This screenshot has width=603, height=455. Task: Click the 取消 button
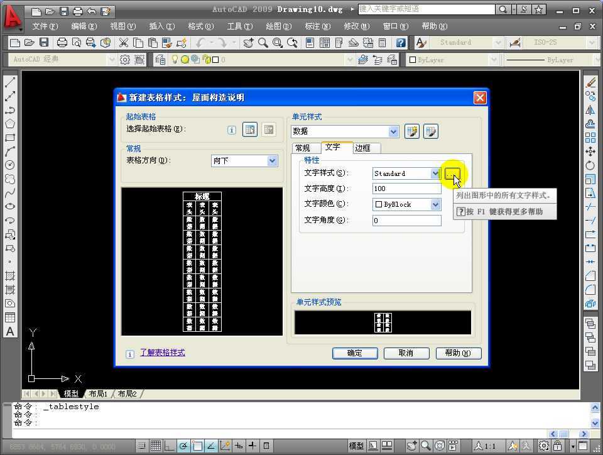coord(406,353)
